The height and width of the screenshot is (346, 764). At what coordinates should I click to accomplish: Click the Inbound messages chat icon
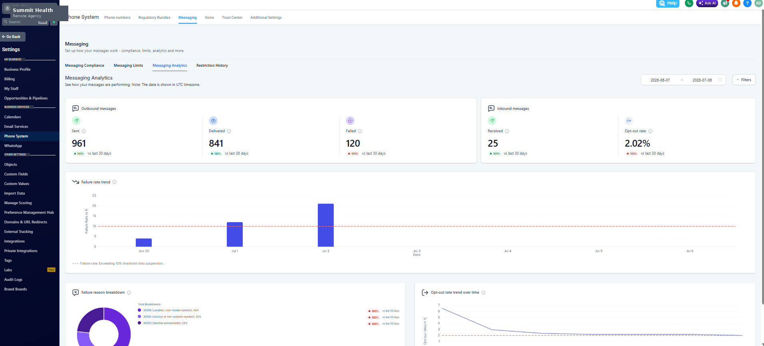click(x=491, y=108)
